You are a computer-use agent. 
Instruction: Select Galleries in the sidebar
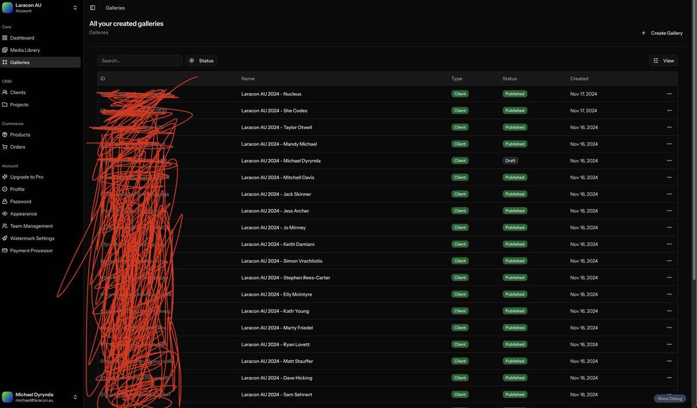[40, 62]
